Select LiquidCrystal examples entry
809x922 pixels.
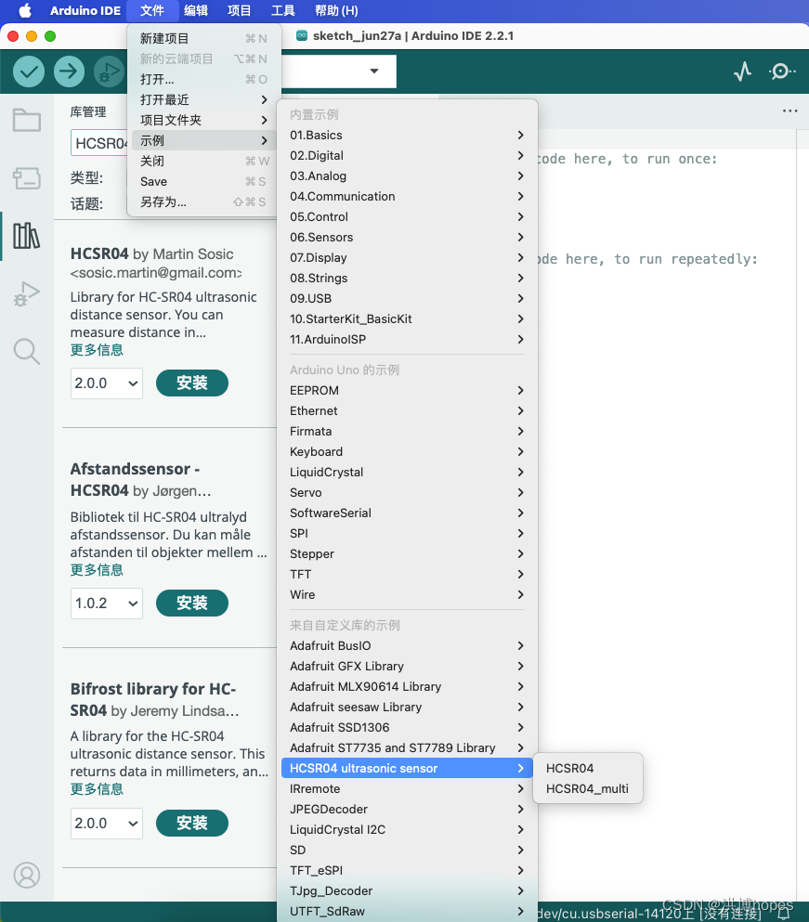point(407,473)
